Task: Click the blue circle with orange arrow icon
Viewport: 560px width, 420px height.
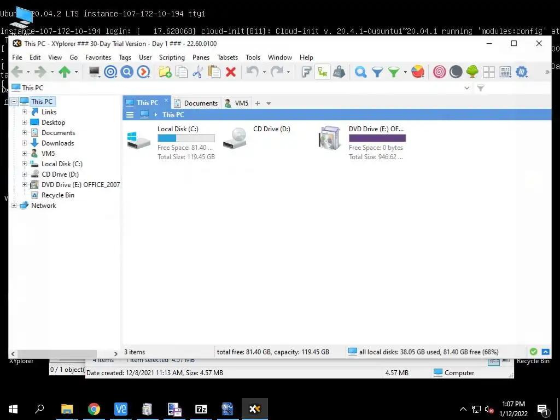Action: click(144, 72)
